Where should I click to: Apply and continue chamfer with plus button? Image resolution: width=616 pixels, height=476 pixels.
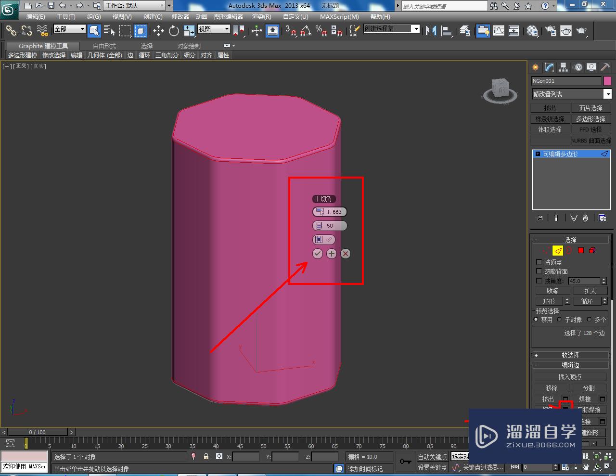point(332,254)
